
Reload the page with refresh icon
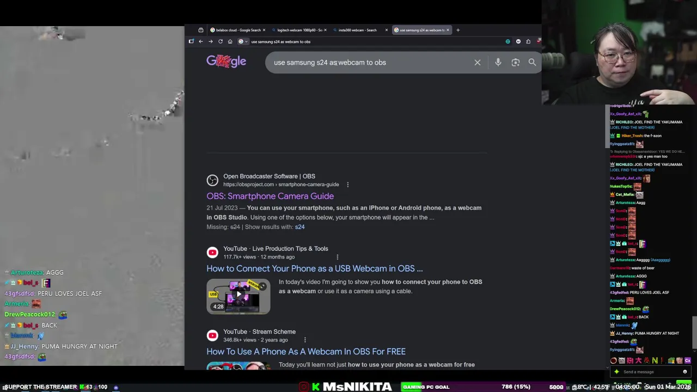tap(221, 41)
